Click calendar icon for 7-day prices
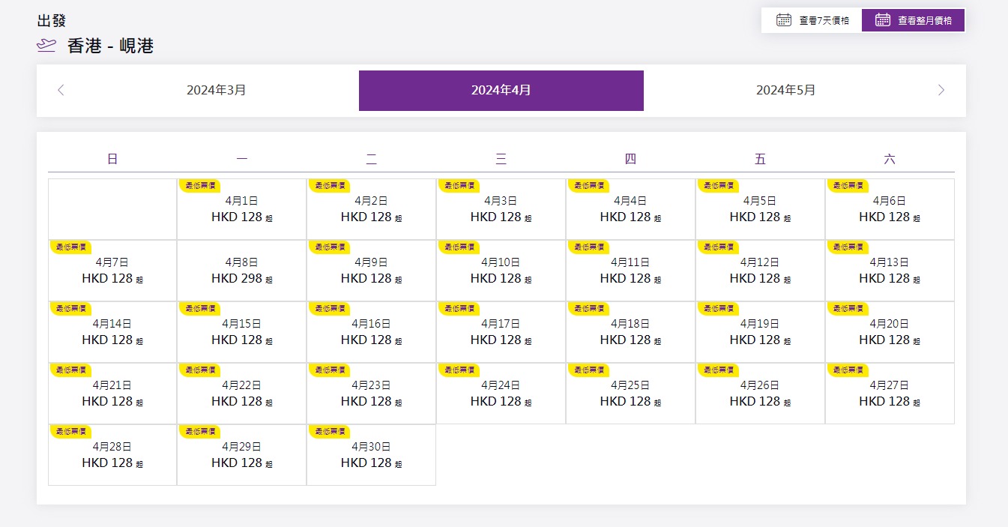The width and height of the screenshot is (1008, 527). [x=784, y=20]
